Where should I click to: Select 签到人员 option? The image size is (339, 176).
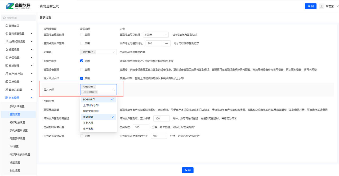tap(99, 123)
